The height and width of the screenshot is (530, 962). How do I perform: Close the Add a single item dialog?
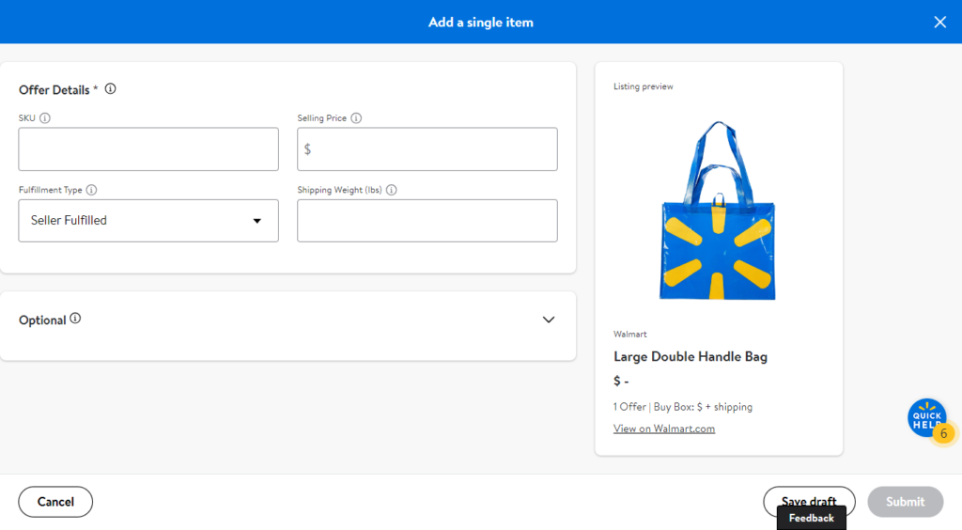(939, 23)
